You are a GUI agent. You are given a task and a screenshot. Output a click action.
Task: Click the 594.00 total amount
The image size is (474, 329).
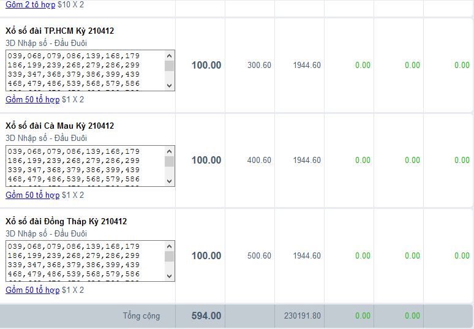point(206,316)
